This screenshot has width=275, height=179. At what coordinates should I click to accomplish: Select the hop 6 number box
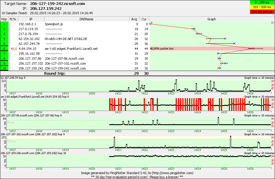coord(4,49)
